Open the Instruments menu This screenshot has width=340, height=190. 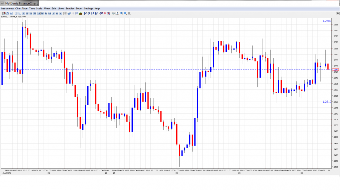coord(7,8)
